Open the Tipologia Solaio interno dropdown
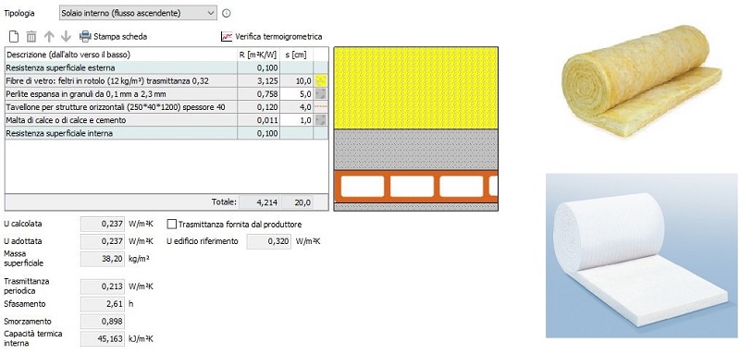 (x=138, y=13)
